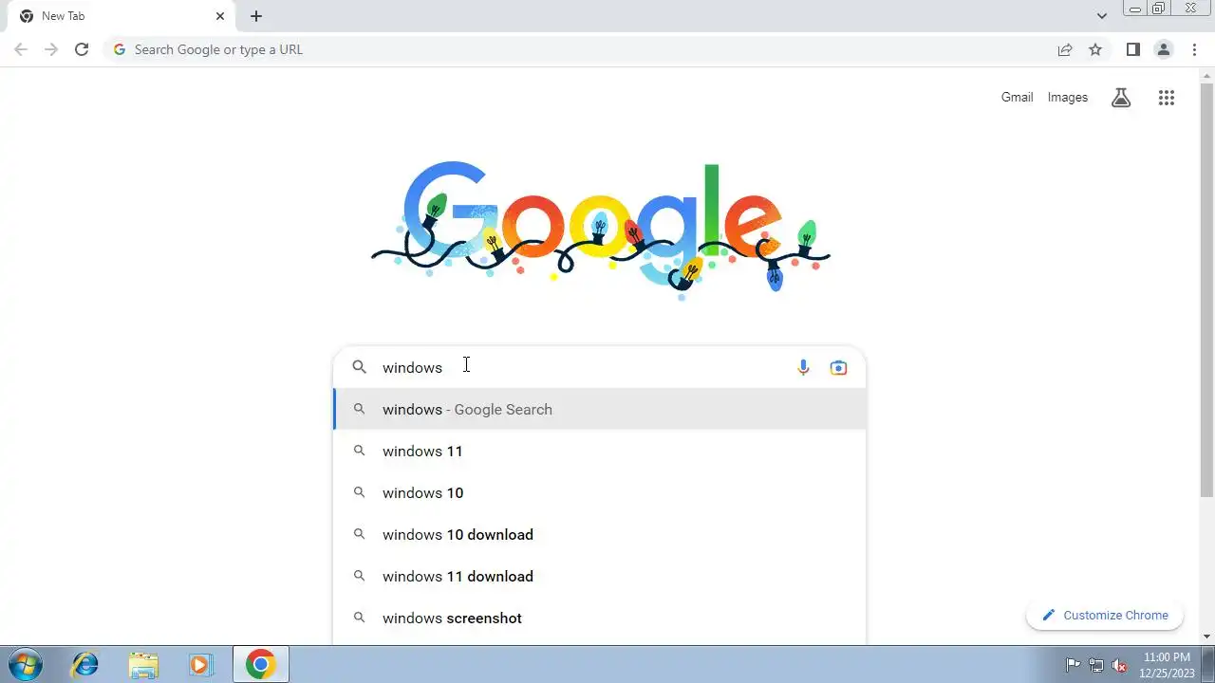Click the magnifier icon in search box
This screenshot has height=683, width=1215.
pos(359,367)
